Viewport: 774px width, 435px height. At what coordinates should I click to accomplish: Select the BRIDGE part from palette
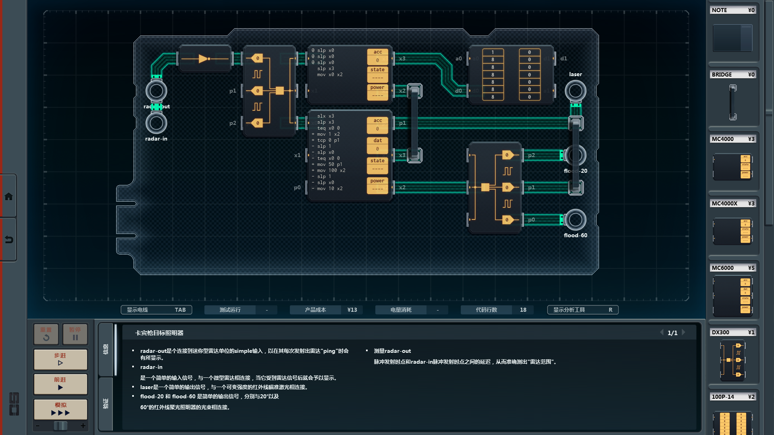(x=732, y=102)
